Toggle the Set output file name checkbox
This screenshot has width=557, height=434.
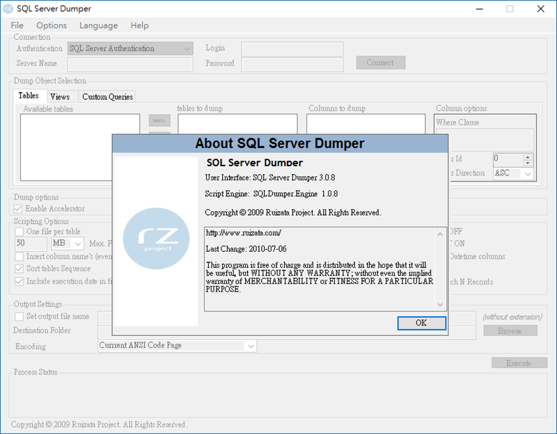(x=19, y=316)
